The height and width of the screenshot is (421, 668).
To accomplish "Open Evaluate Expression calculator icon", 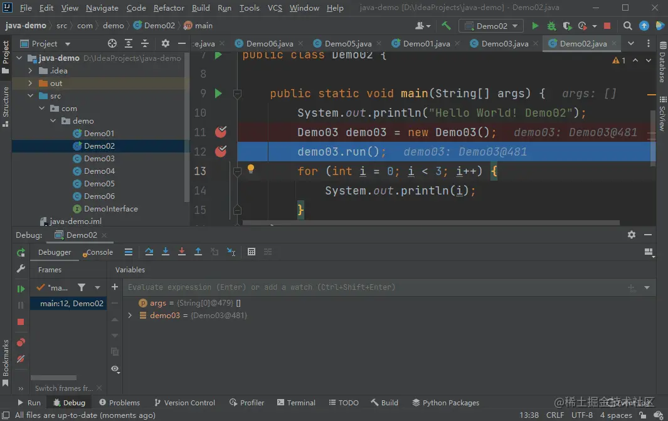I will point(252,252).
